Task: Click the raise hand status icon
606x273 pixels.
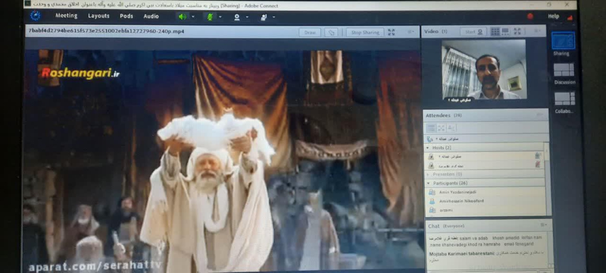Action: (x=264, y=17)
